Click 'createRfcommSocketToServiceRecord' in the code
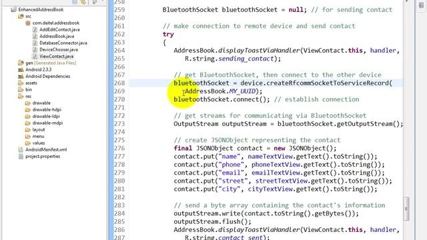This screenshot has height=240, width=427. pos(328,83)
